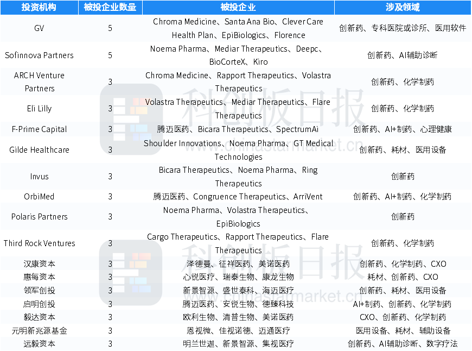
Task: Select the GV investor cell
Action: coord(39,28)
